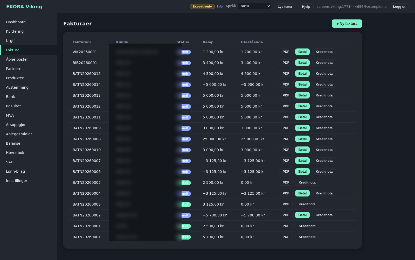This screenshot has height=260, width=415.
Task: Toggle Lys tema light theme
Action: pyautogui.click(x=285, y=7)
